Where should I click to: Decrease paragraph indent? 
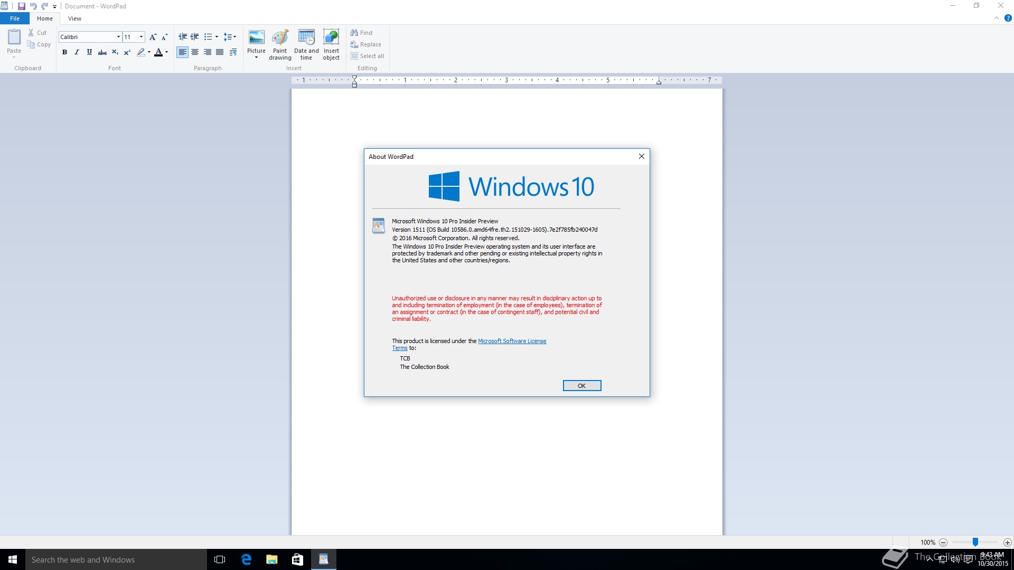coord(183,37)
